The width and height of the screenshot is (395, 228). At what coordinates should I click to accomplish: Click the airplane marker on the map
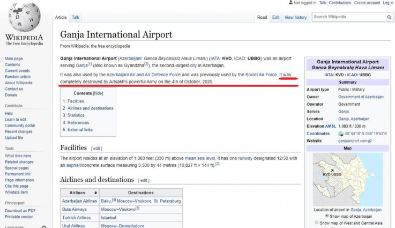point(332,171)
